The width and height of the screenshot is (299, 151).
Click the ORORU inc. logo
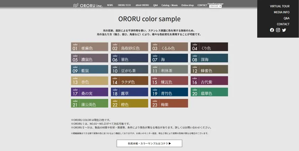pos(88,5)
